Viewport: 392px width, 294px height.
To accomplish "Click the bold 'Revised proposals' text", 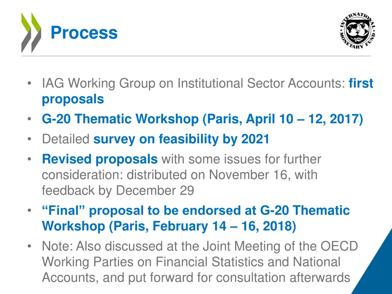I will (x=100, y=160).
